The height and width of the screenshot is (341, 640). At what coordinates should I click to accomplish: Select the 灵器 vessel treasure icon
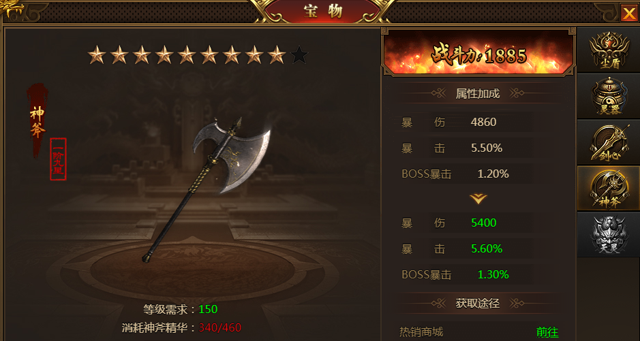[608, 96]
